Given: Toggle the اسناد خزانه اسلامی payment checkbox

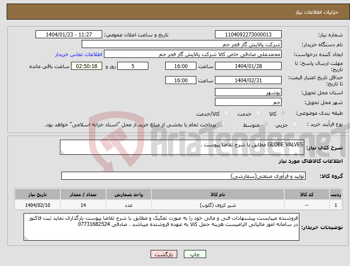Looking at the screenshot, I should click(x=223, y=124).
